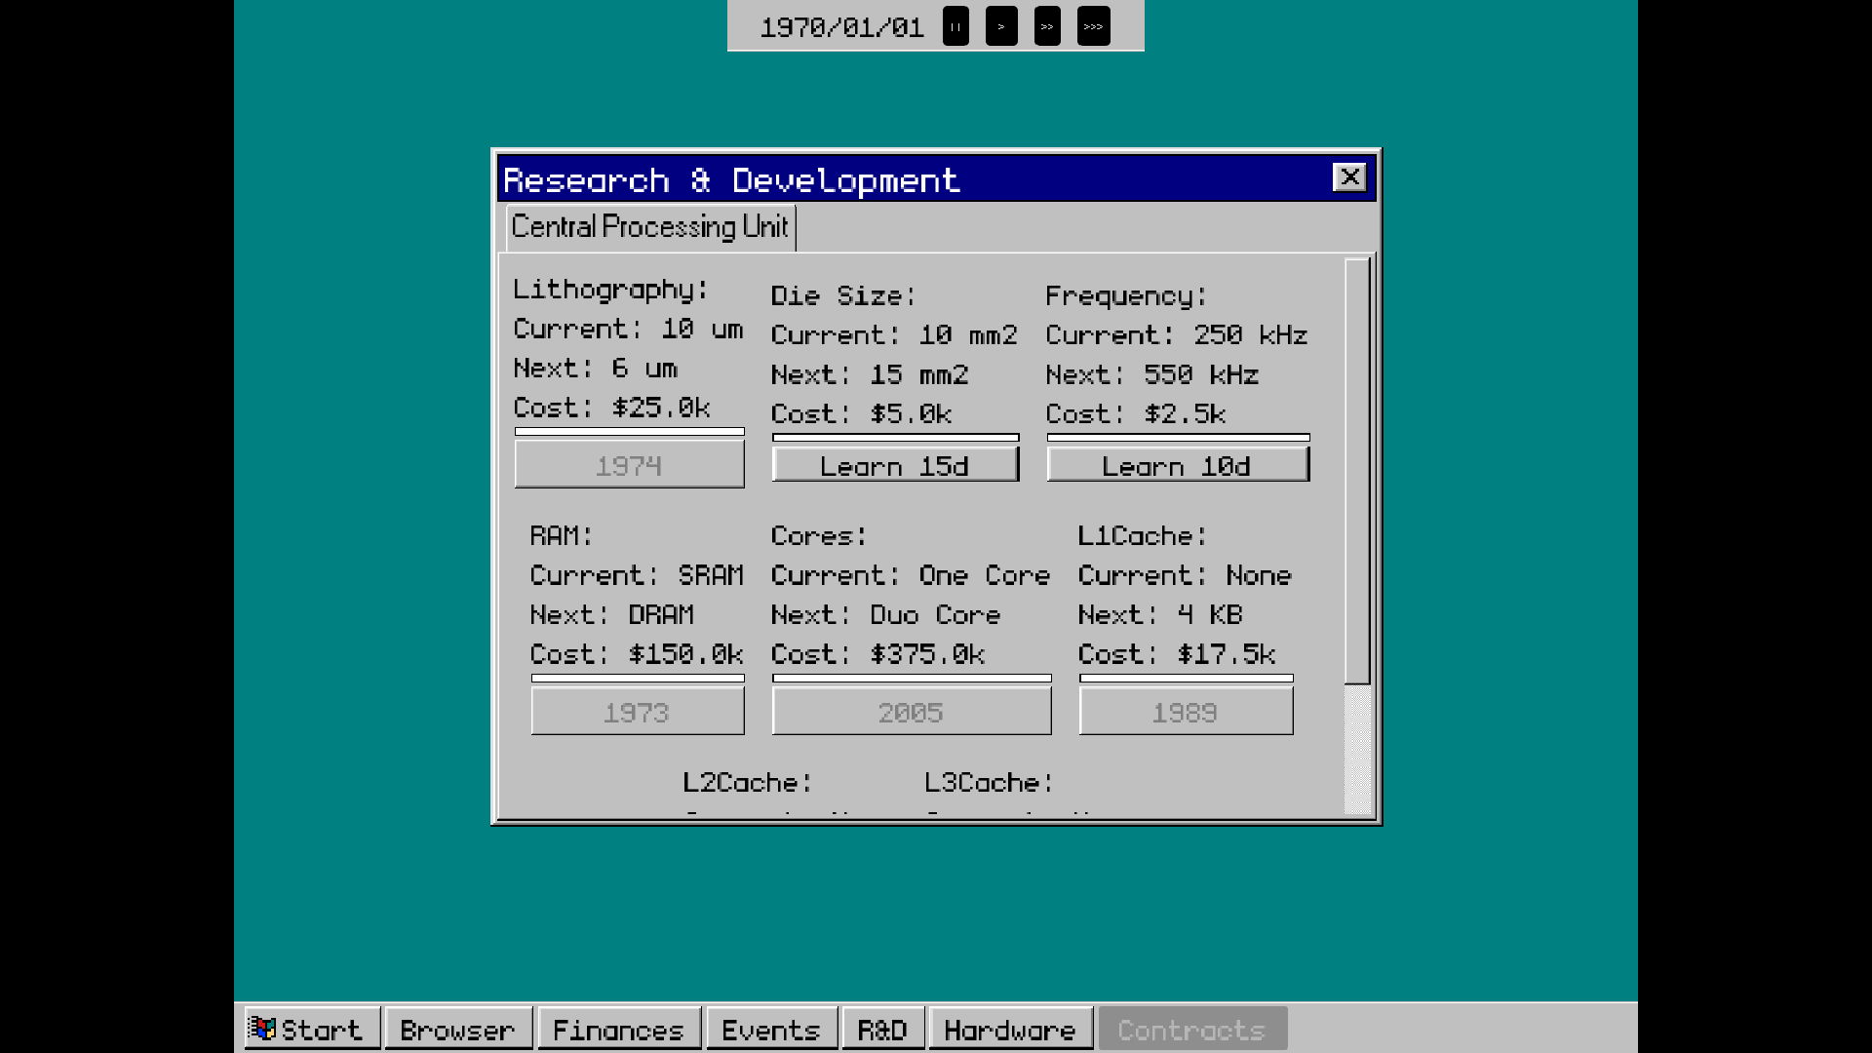Click the disabled Contracts taskbar button
1872x1053 pixels.
coord(1192,1029)
